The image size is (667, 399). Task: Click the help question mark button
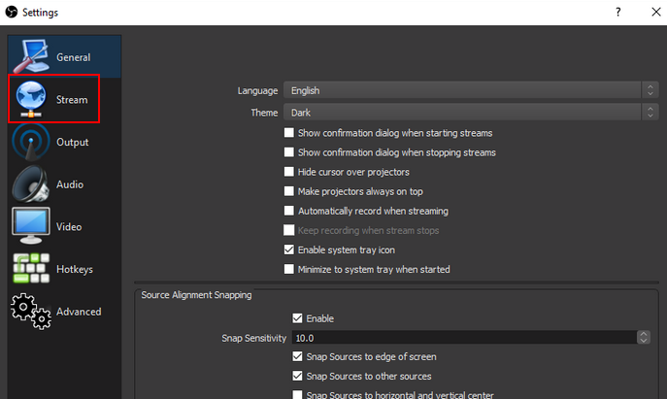point(617,12)
